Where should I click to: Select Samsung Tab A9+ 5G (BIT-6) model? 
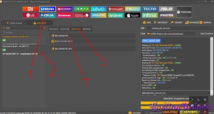click(x=15, y=37)
